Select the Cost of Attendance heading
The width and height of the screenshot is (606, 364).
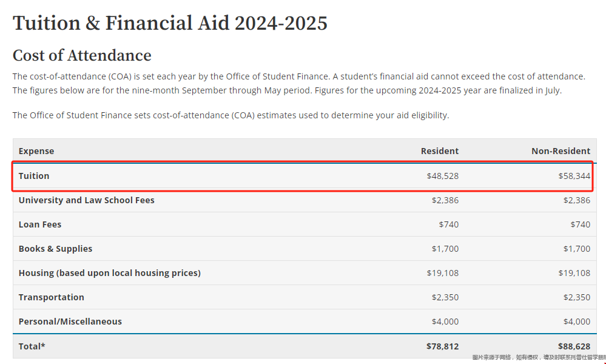pos(82,55)
